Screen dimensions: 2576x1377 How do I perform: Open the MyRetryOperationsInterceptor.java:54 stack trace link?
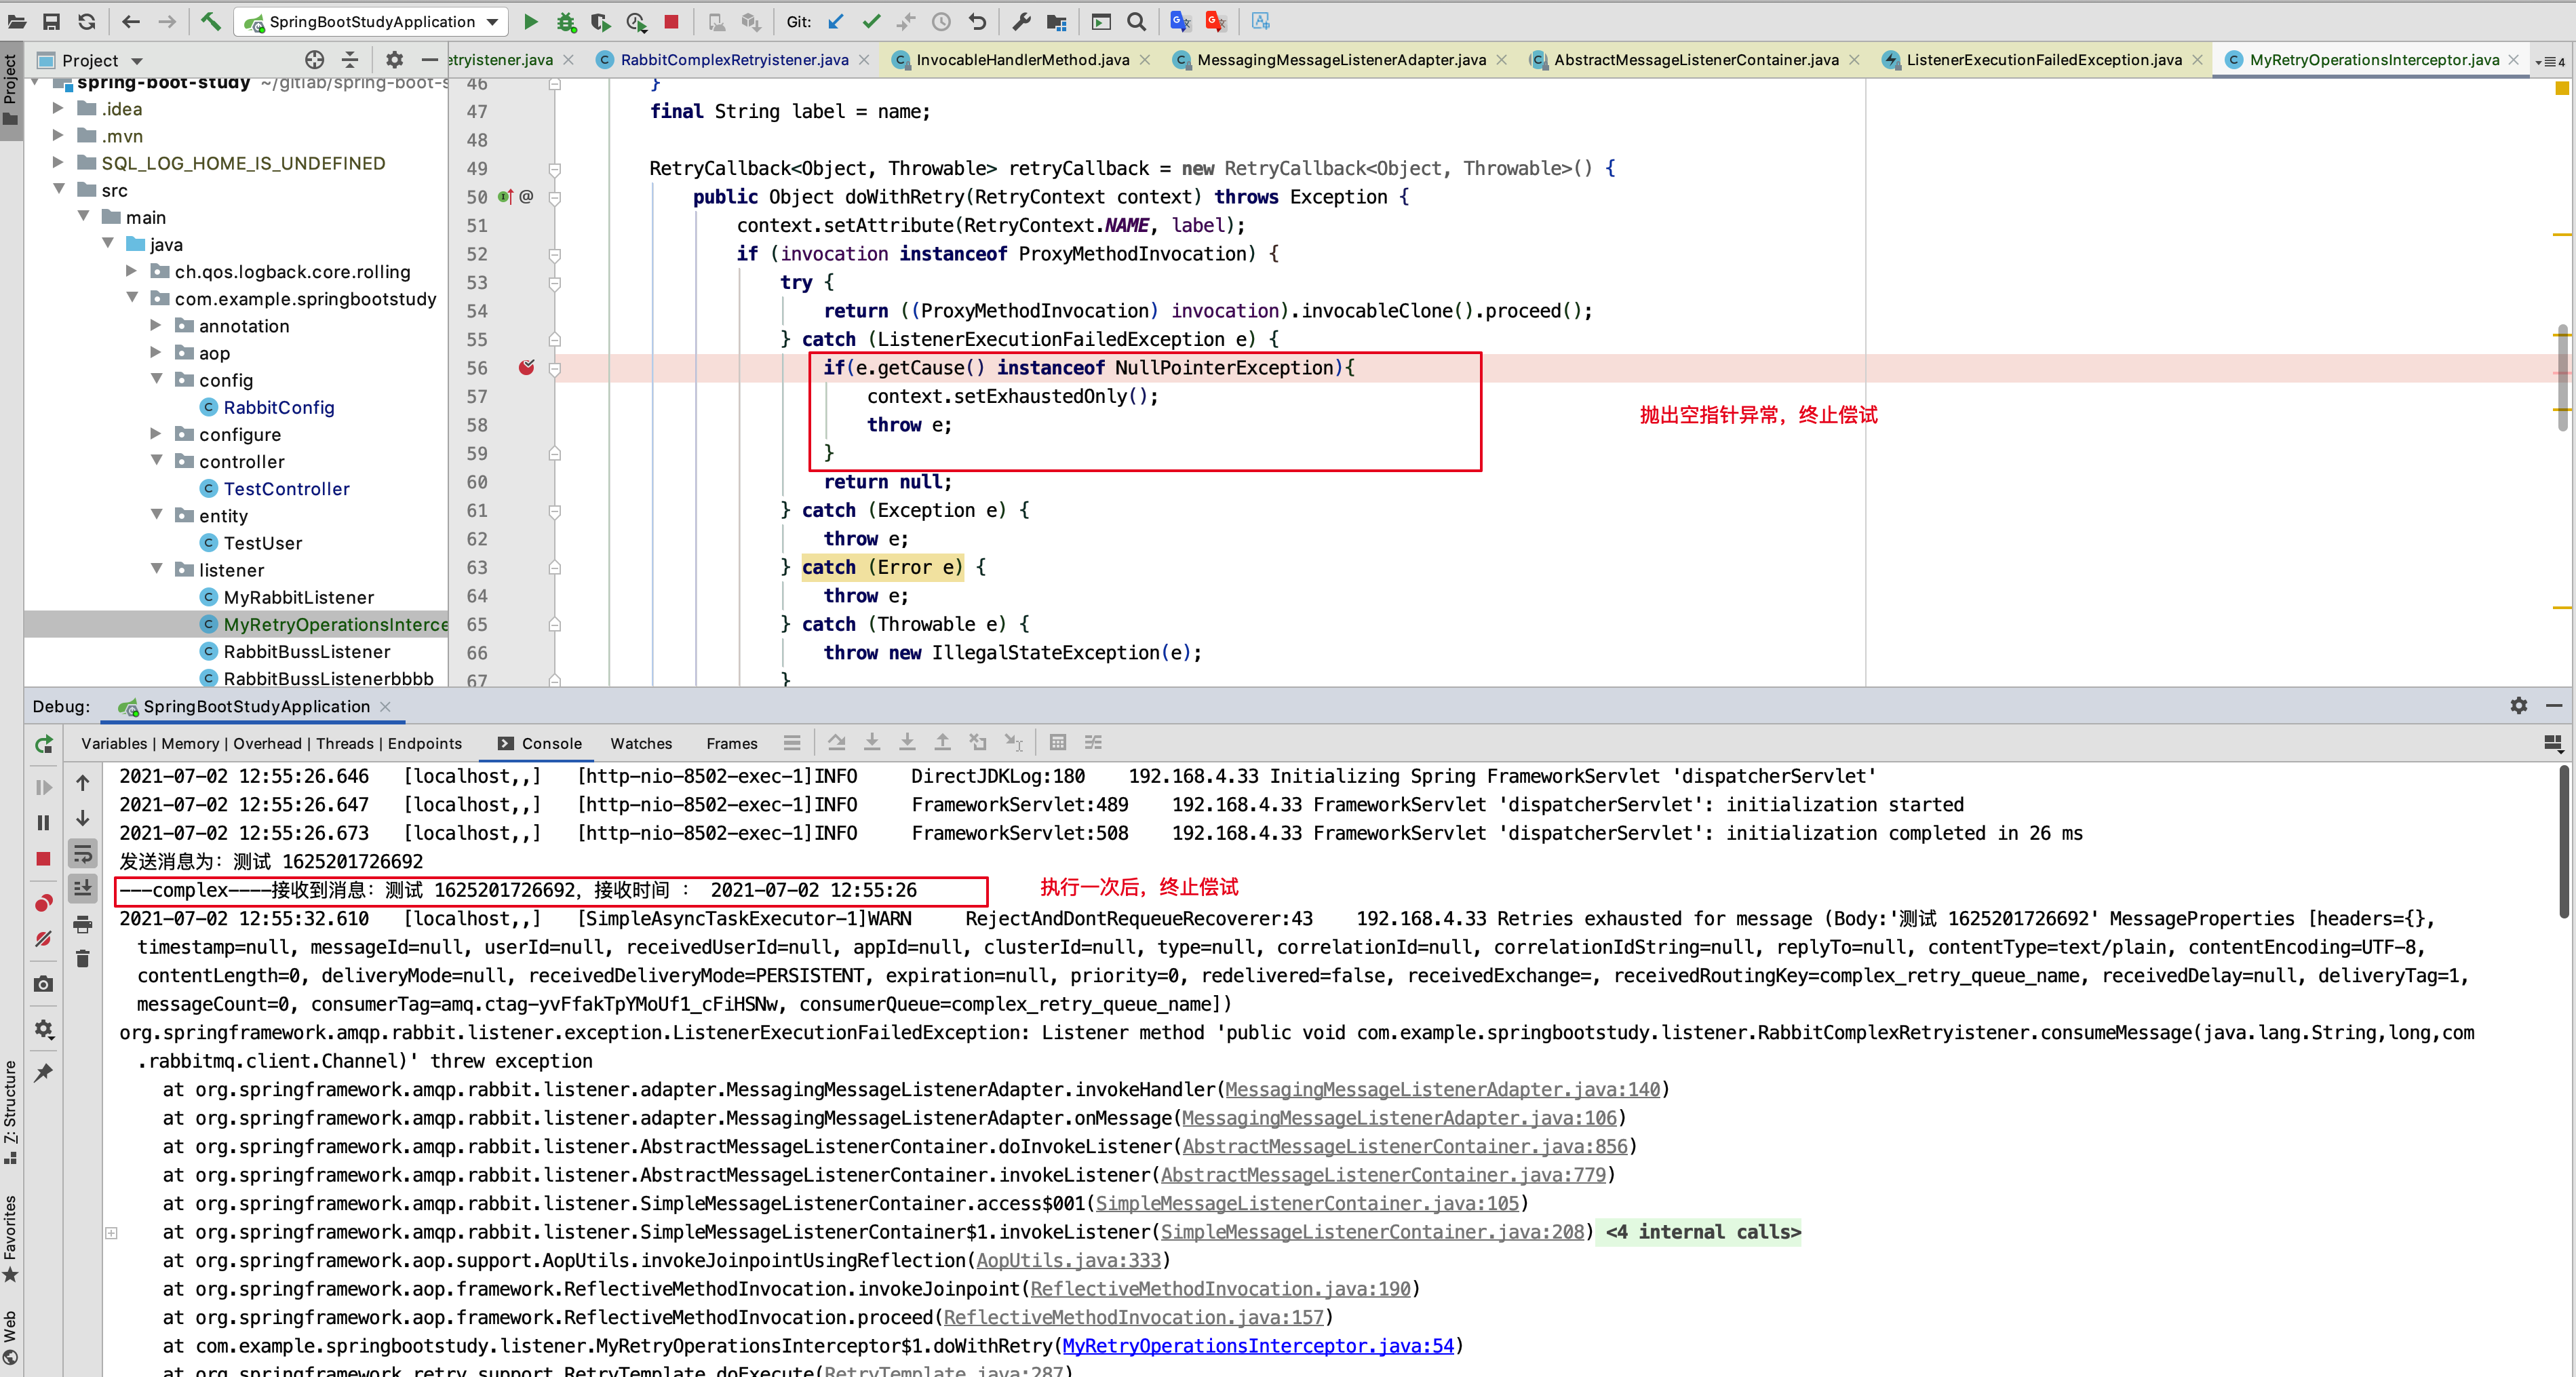(1257, 1346)
